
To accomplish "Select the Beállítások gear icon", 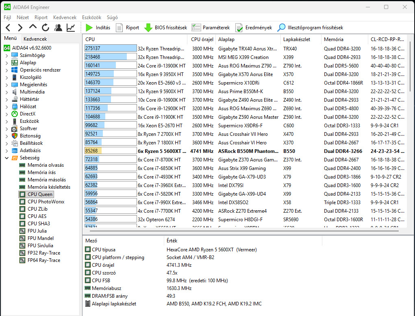I will (15, 143).
